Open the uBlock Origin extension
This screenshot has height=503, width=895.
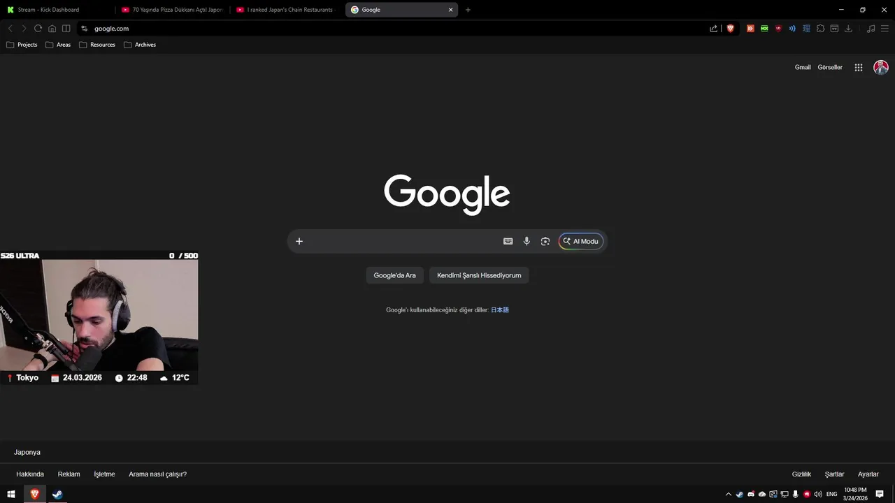(x=778, y=29)
